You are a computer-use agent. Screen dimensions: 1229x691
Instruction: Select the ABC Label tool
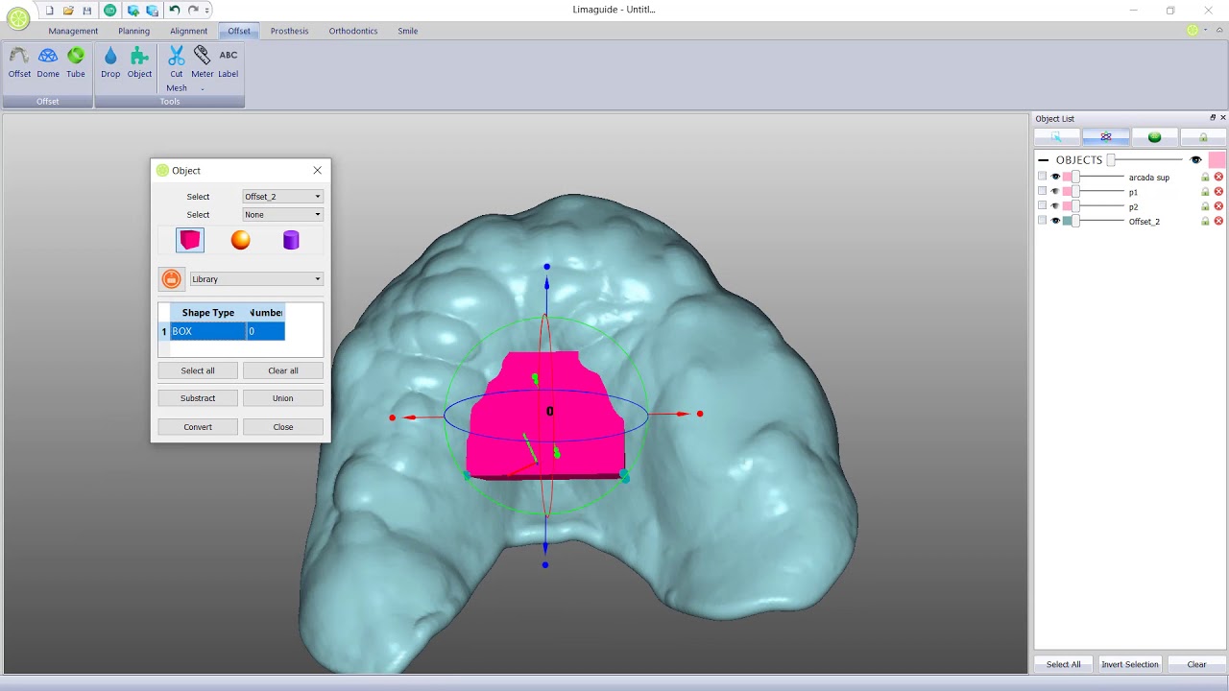(x=229, y=62)
